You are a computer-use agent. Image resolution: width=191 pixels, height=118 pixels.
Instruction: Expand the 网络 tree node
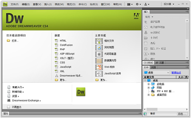(149, 88)
